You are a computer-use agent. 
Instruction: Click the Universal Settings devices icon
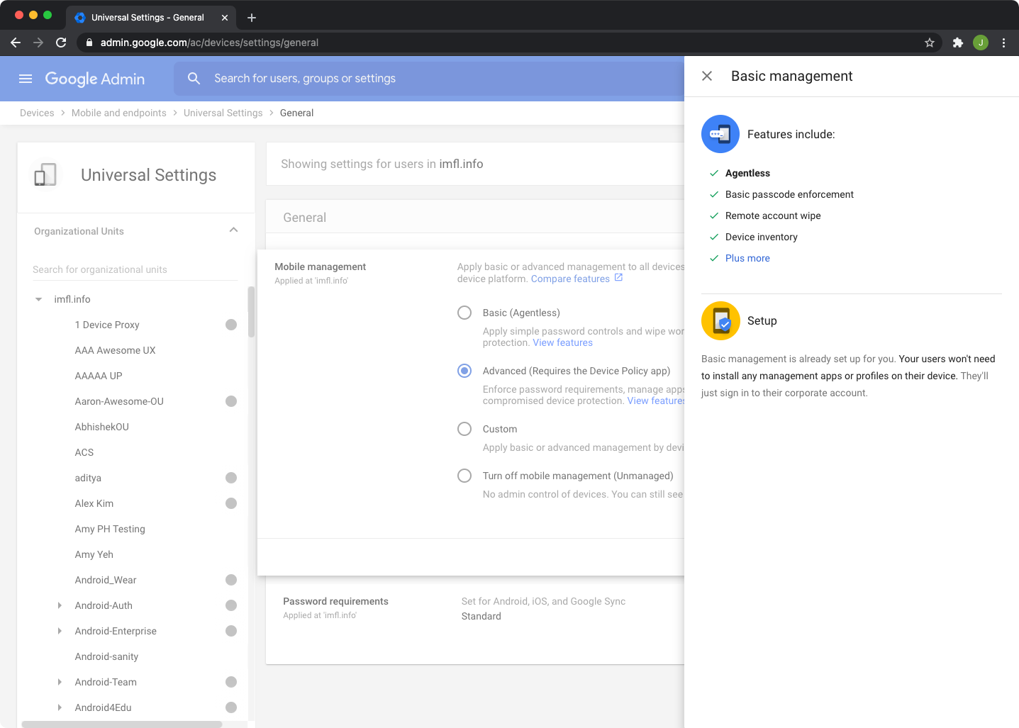[45, 174]
